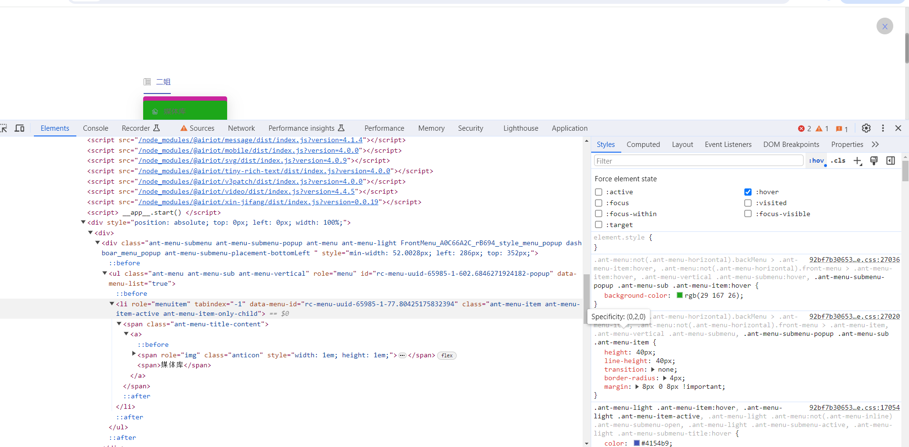Open the message/dist/index.js script link

(x=251, y=140)
